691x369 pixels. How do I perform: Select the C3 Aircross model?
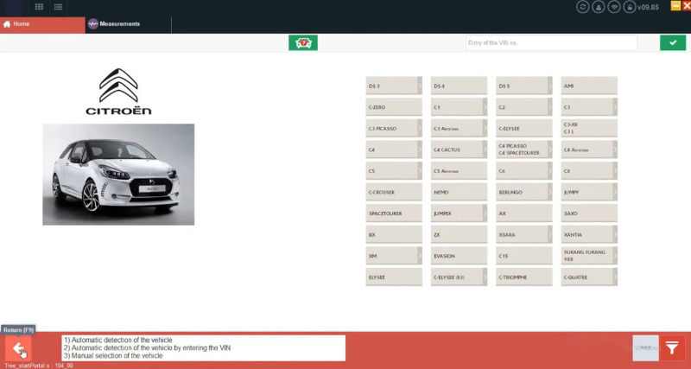459,128
